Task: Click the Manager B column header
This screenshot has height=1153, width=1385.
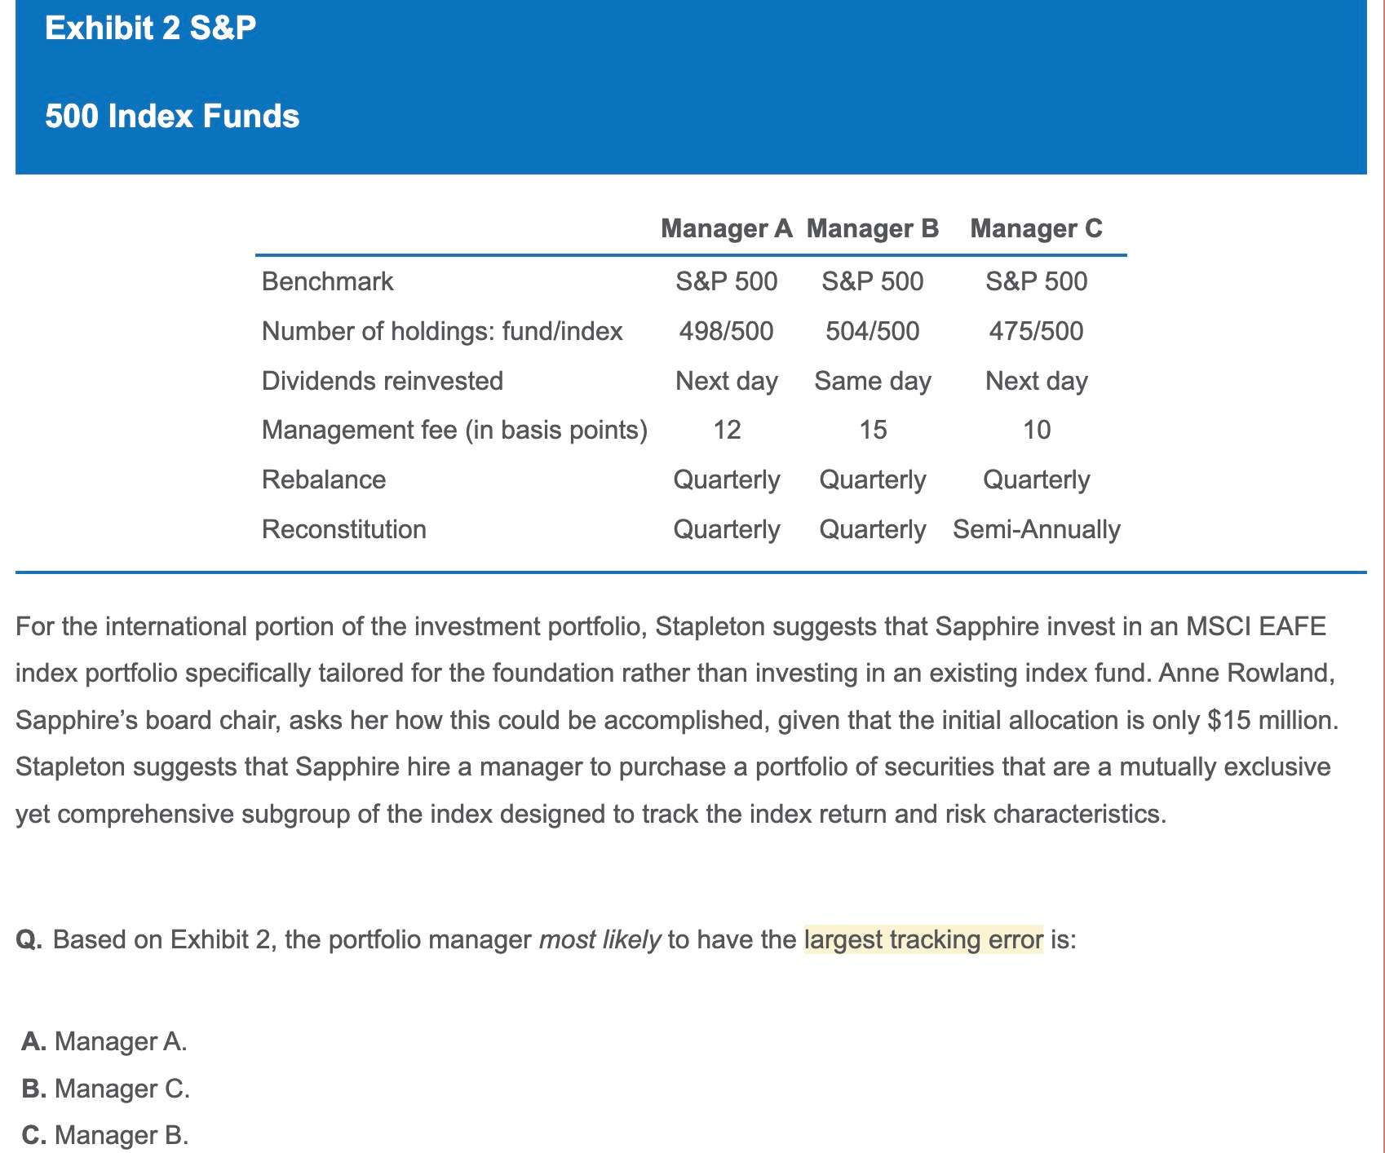Action: pyautogui.click(x=872, y=228)
